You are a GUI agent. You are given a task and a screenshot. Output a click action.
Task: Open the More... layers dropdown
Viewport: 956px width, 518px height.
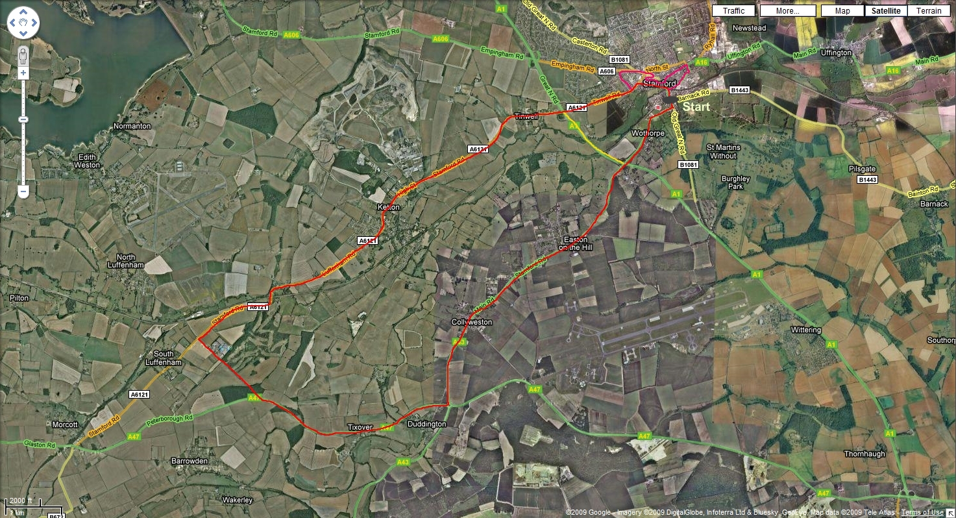point(788,11)
